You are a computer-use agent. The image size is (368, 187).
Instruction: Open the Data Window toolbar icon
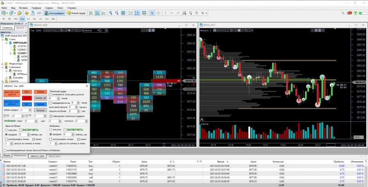pos(27,13)
